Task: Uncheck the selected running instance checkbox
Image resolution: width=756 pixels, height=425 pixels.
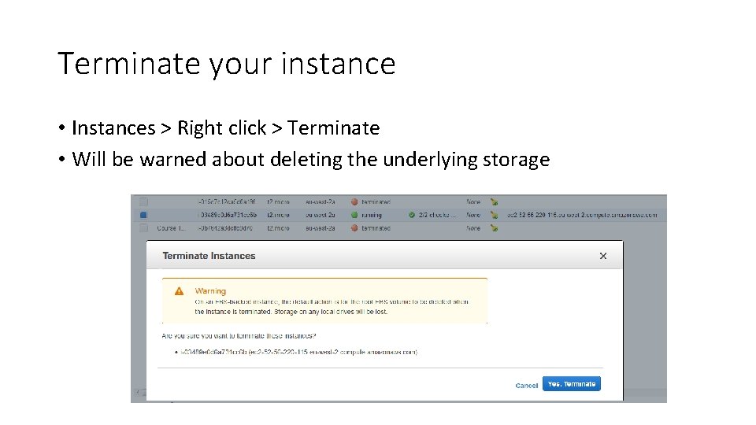Action: (143, 214)
